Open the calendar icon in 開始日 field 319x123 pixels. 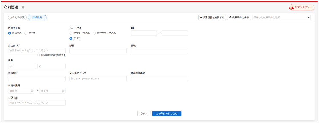pyautogui.click(x=32, y=91)
